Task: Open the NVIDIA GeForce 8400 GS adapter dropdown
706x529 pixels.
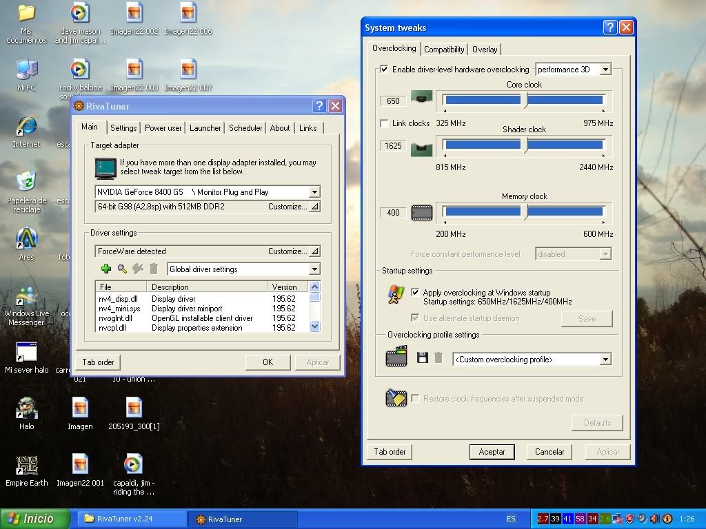Action: pyautogui.click(x=314, y=192)
